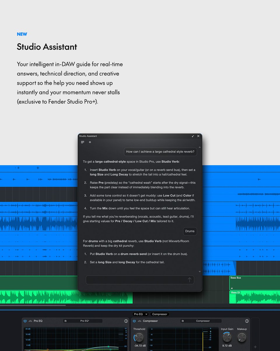The width and height of the screenshot is (280, 351).
Task: Select the Bass DI clip
Action: [x=255, y=297]
